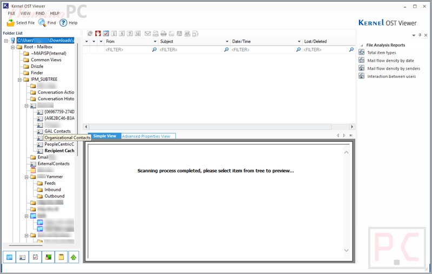Image resolution: width=432 pixels, height=274 pixels.
Task: Select the Outbound folder under Yammer
Action: tap(55, 196)
